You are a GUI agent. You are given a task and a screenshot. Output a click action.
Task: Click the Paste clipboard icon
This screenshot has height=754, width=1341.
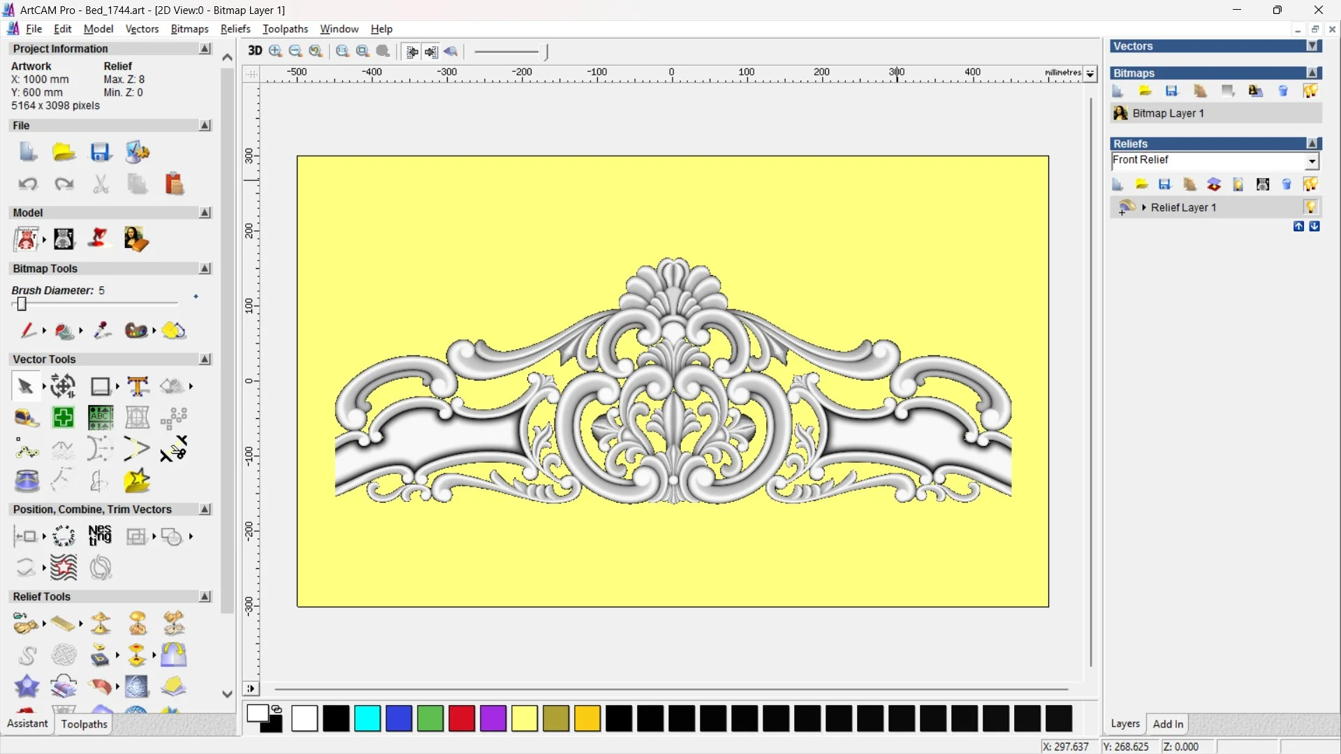(x=174, y=184)
